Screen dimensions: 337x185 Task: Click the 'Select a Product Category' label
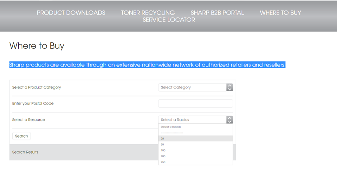[37, 87]
